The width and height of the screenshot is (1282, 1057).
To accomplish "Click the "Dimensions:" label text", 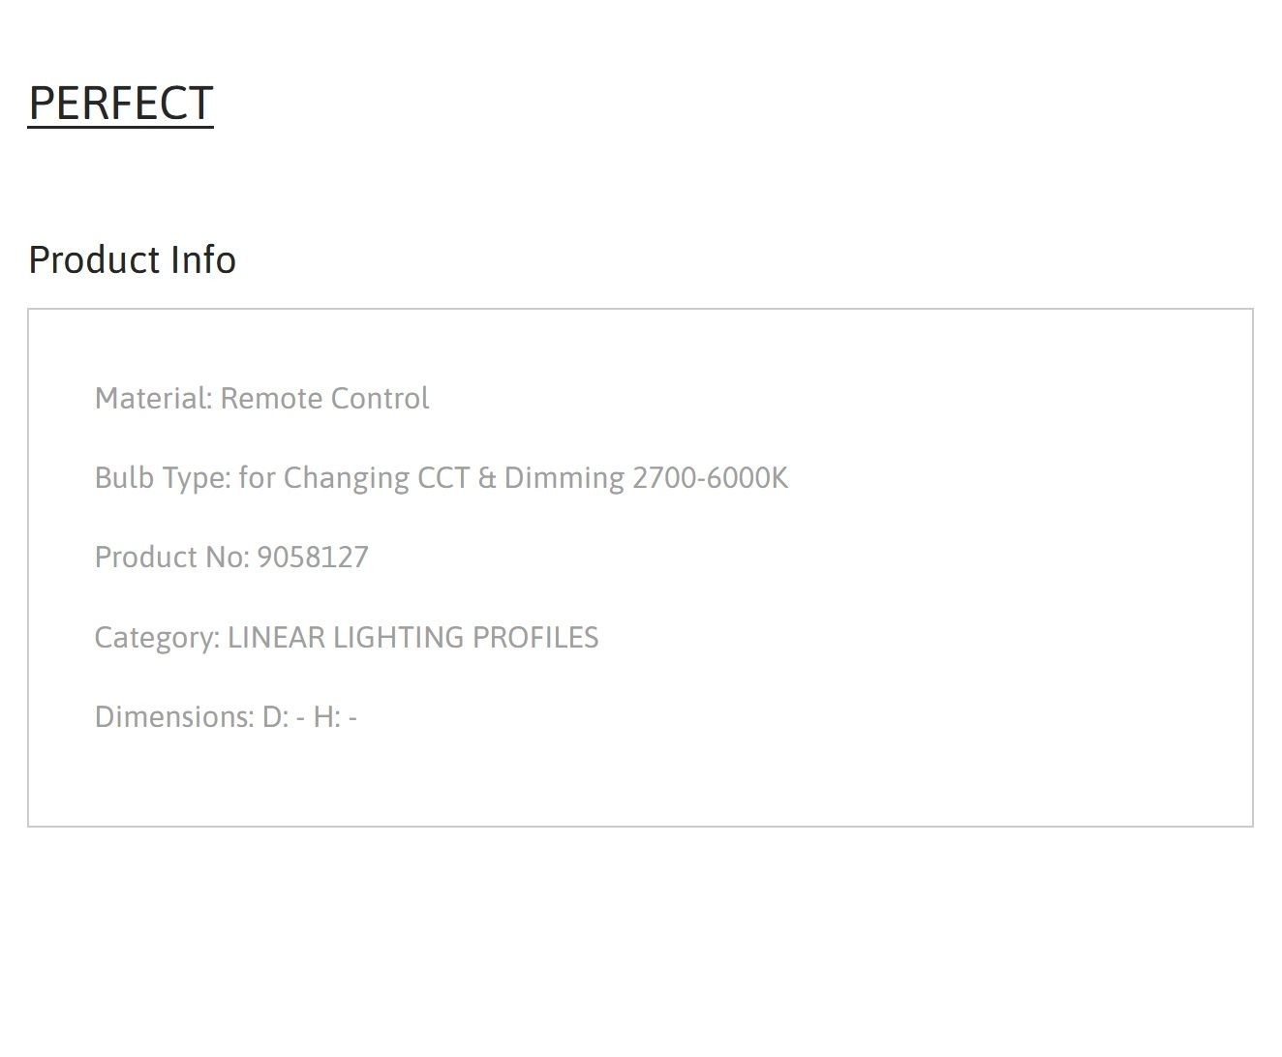I will coord(174,716).
